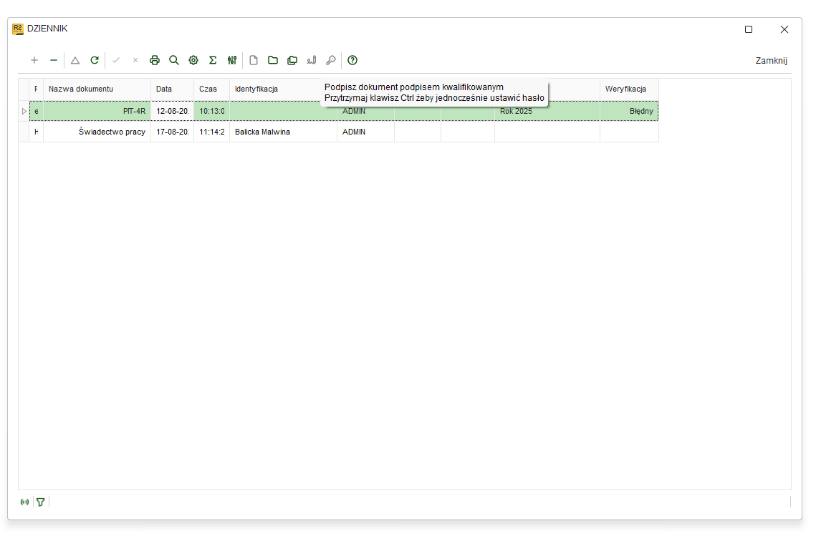Click the sigma summation icon
Image resolution: width=816 pixels, height=541 pixels.
[x=213, y=60]
